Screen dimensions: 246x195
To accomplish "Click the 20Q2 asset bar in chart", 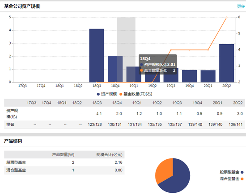I will [x=227, y=63].
